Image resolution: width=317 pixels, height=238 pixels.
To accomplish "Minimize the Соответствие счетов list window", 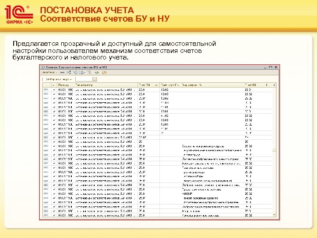I will (265, 67).
